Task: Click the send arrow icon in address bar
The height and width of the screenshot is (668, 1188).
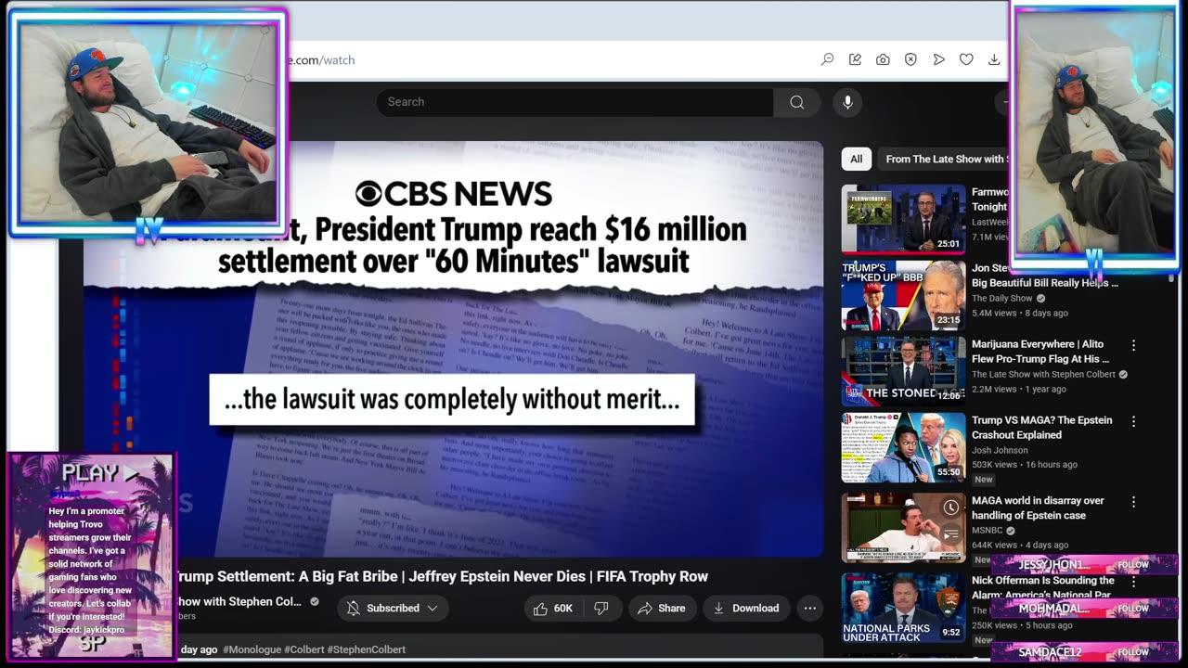Action: [938, 59]
